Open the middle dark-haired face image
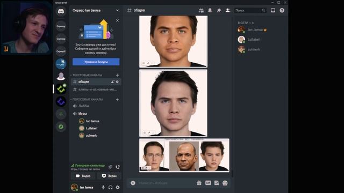The width and height of the screenshot is (344, 193). 173,103
